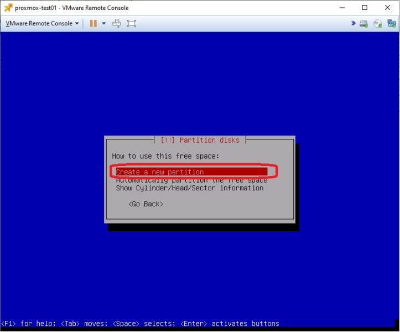Enter full screen mode
The height and width of the screenshot is (332, 400).
coord(131,23)
